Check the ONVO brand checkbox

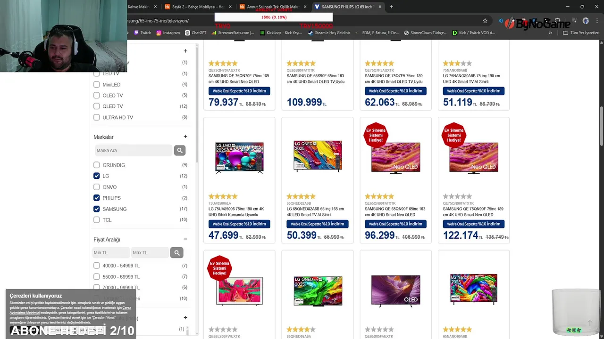(x=96, y=187)
